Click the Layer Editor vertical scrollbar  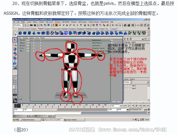pos(148,93)
